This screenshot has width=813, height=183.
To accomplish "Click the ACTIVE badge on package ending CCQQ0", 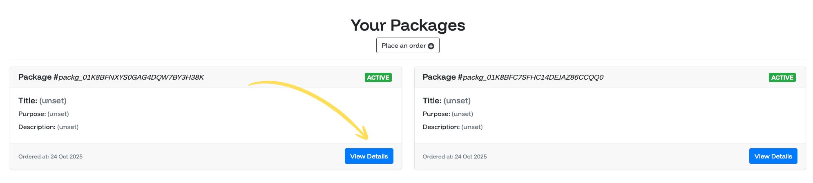I will click(782, 78).
